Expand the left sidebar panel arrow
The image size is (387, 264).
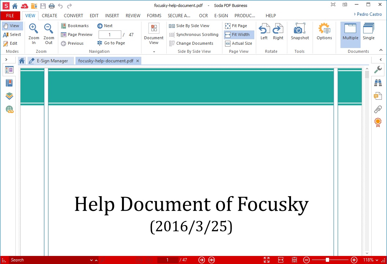click(7, 60)
